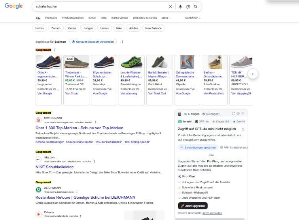Open Schuhe online kaufen sitelink
This screenshot has height=220, width=299.
pos(79,142)
